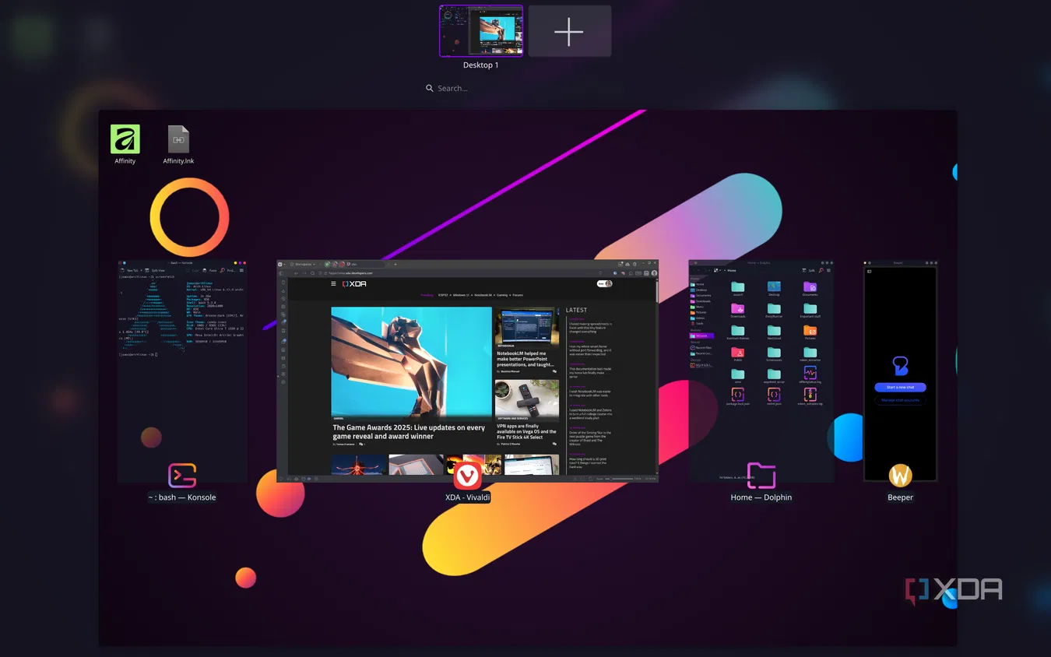Open the orange Pictures folder in Dolphin

pyautogui.click(x=810, y=333)
